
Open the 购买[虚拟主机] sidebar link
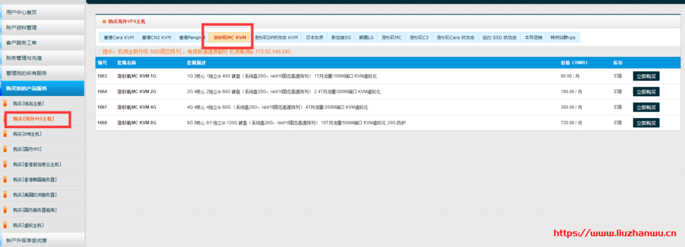pyautogui.click(x=28, y=225)
